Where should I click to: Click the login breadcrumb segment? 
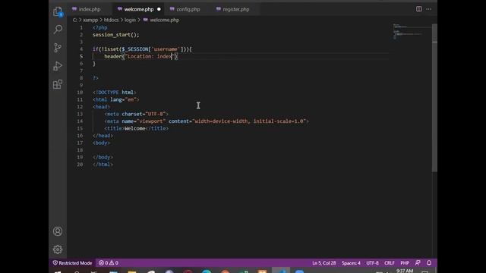point(130,20)
